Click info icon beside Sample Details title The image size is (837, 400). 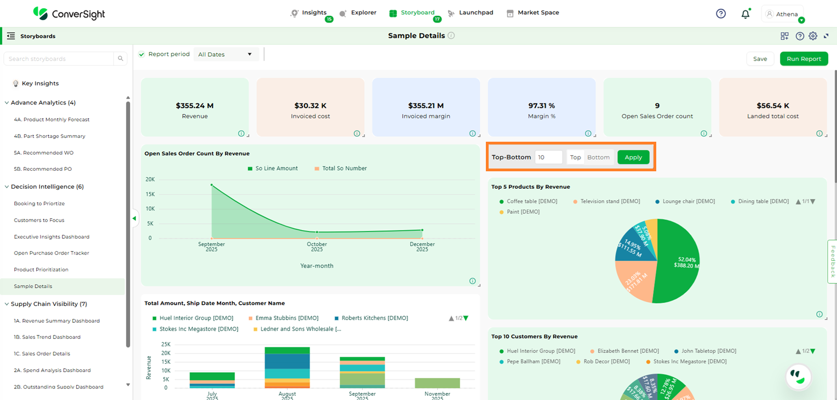(451, 36)
